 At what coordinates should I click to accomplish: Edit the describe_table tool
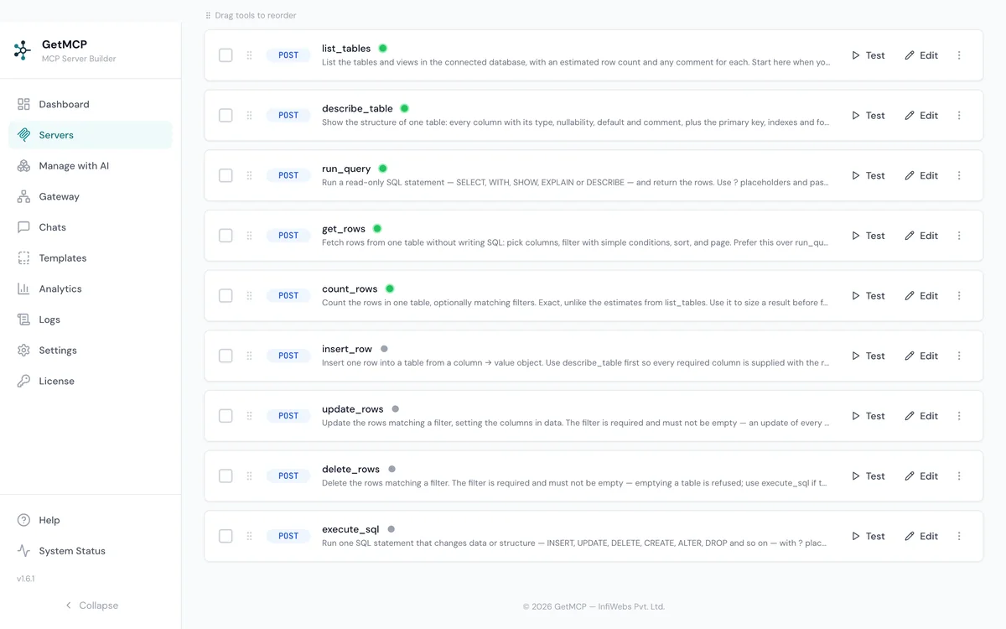click(921, 115)
